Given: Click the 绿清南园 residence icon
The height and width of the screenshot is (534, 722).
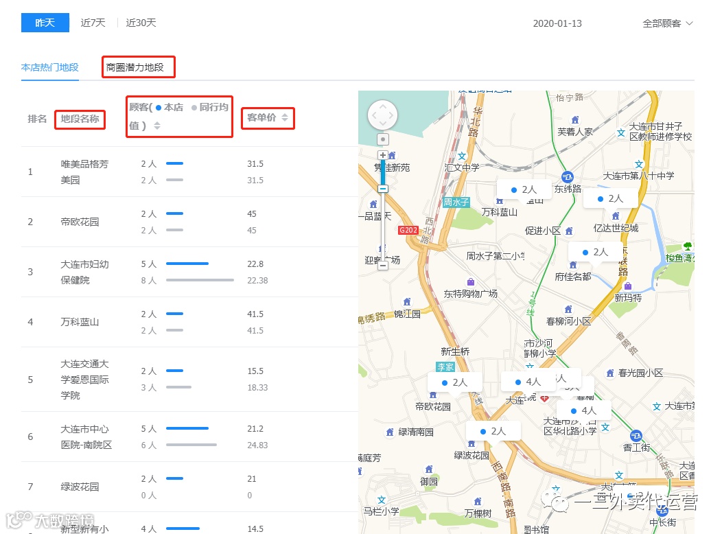Looking at the screenshot, I should pos(390,432).
